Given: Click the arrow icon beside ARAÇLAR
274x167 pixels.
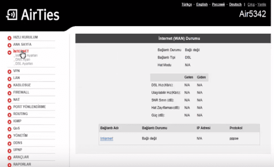Looking at the screenshot, I should click(9, 158).
